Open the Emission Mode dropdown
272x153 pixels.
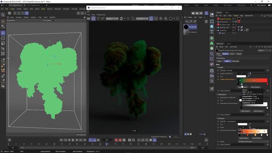pos(253,142)
